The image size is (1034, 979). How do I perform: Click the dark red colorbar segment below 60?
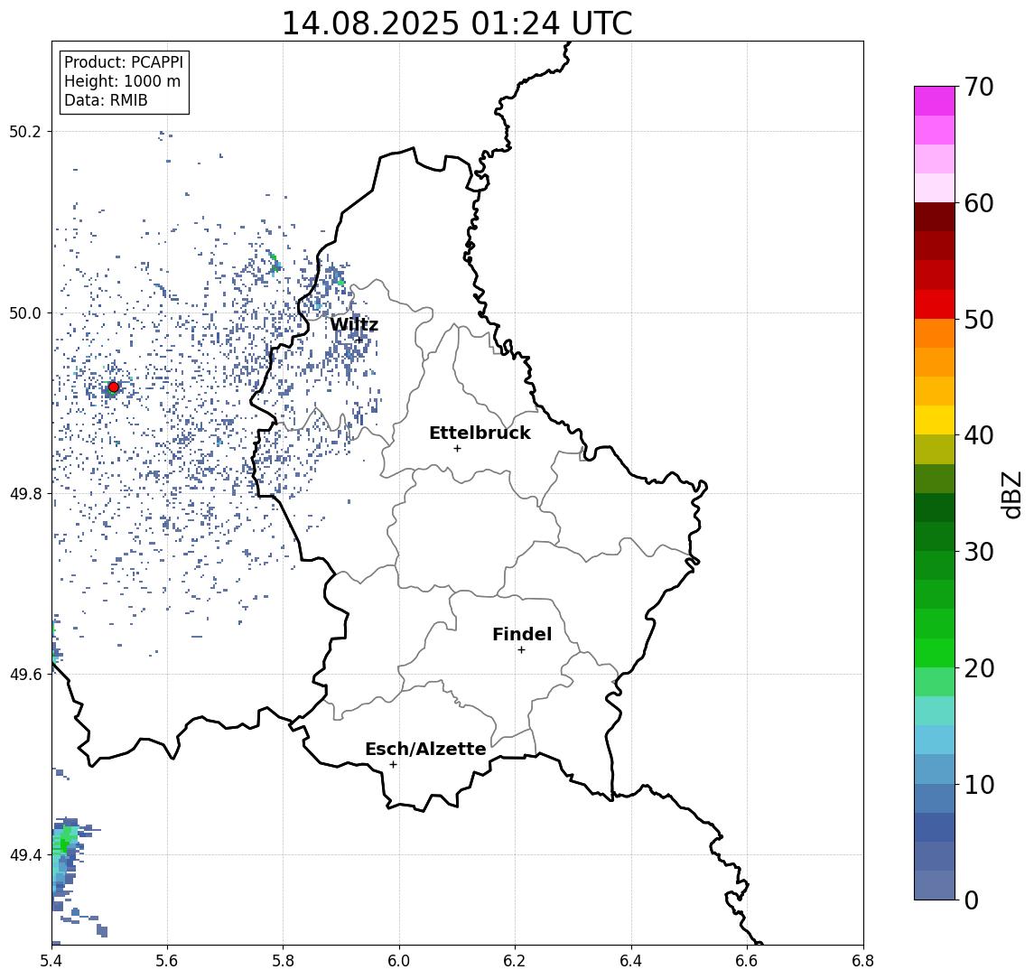[935, 217]
